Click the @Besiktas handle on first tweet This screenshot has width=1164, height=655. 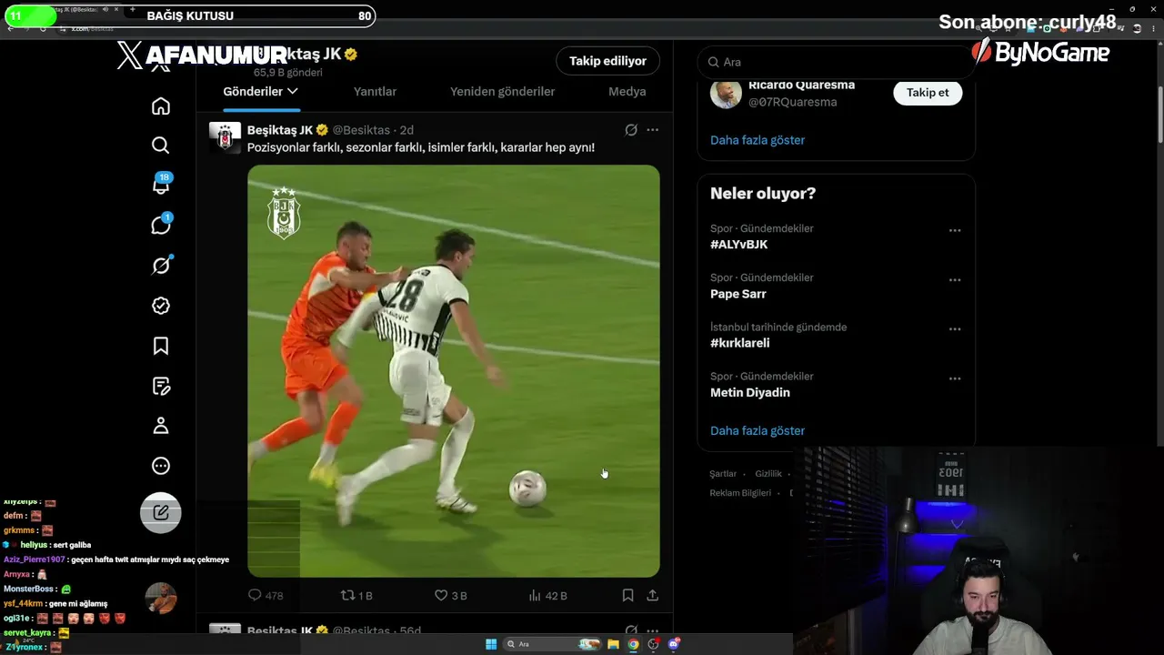(x=361, y=130)
